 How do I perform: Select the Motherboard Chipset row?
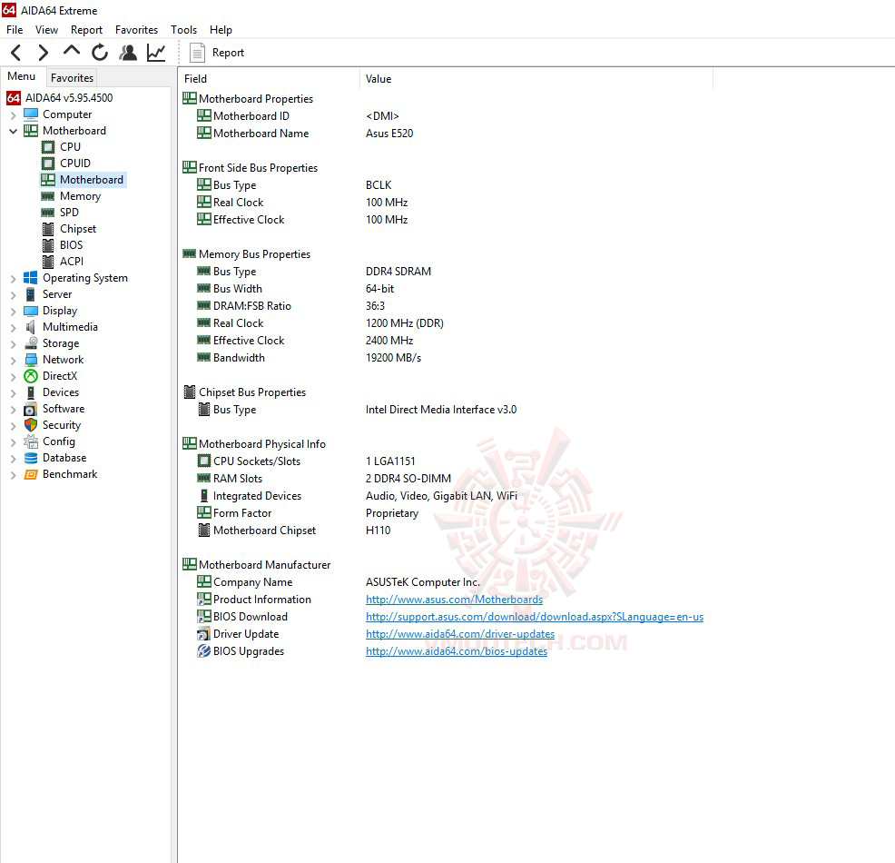click(447, 531)
